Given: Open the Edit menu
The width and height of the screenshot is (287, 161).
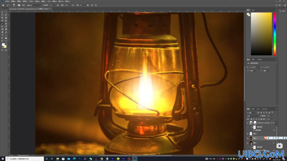Looking at the screenshot, I should point(13,1).
